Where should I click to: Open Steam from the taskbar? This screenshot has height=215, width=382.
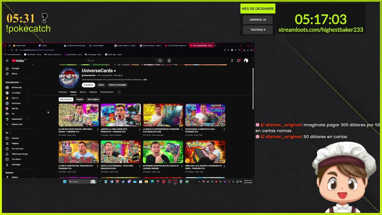[x=123, y=182]
